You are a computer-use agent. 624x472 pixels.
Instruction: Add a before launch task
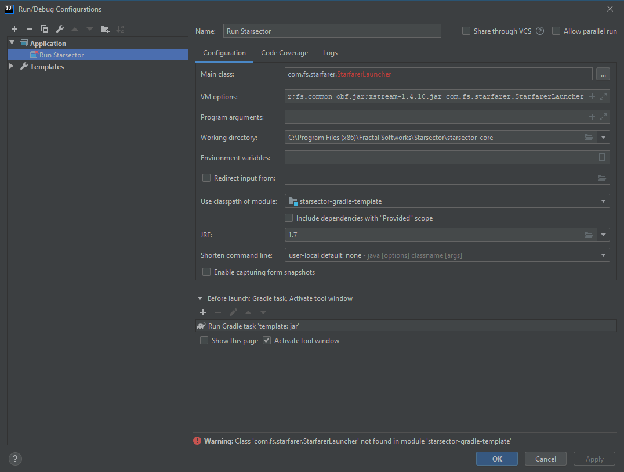coord(203,312)
